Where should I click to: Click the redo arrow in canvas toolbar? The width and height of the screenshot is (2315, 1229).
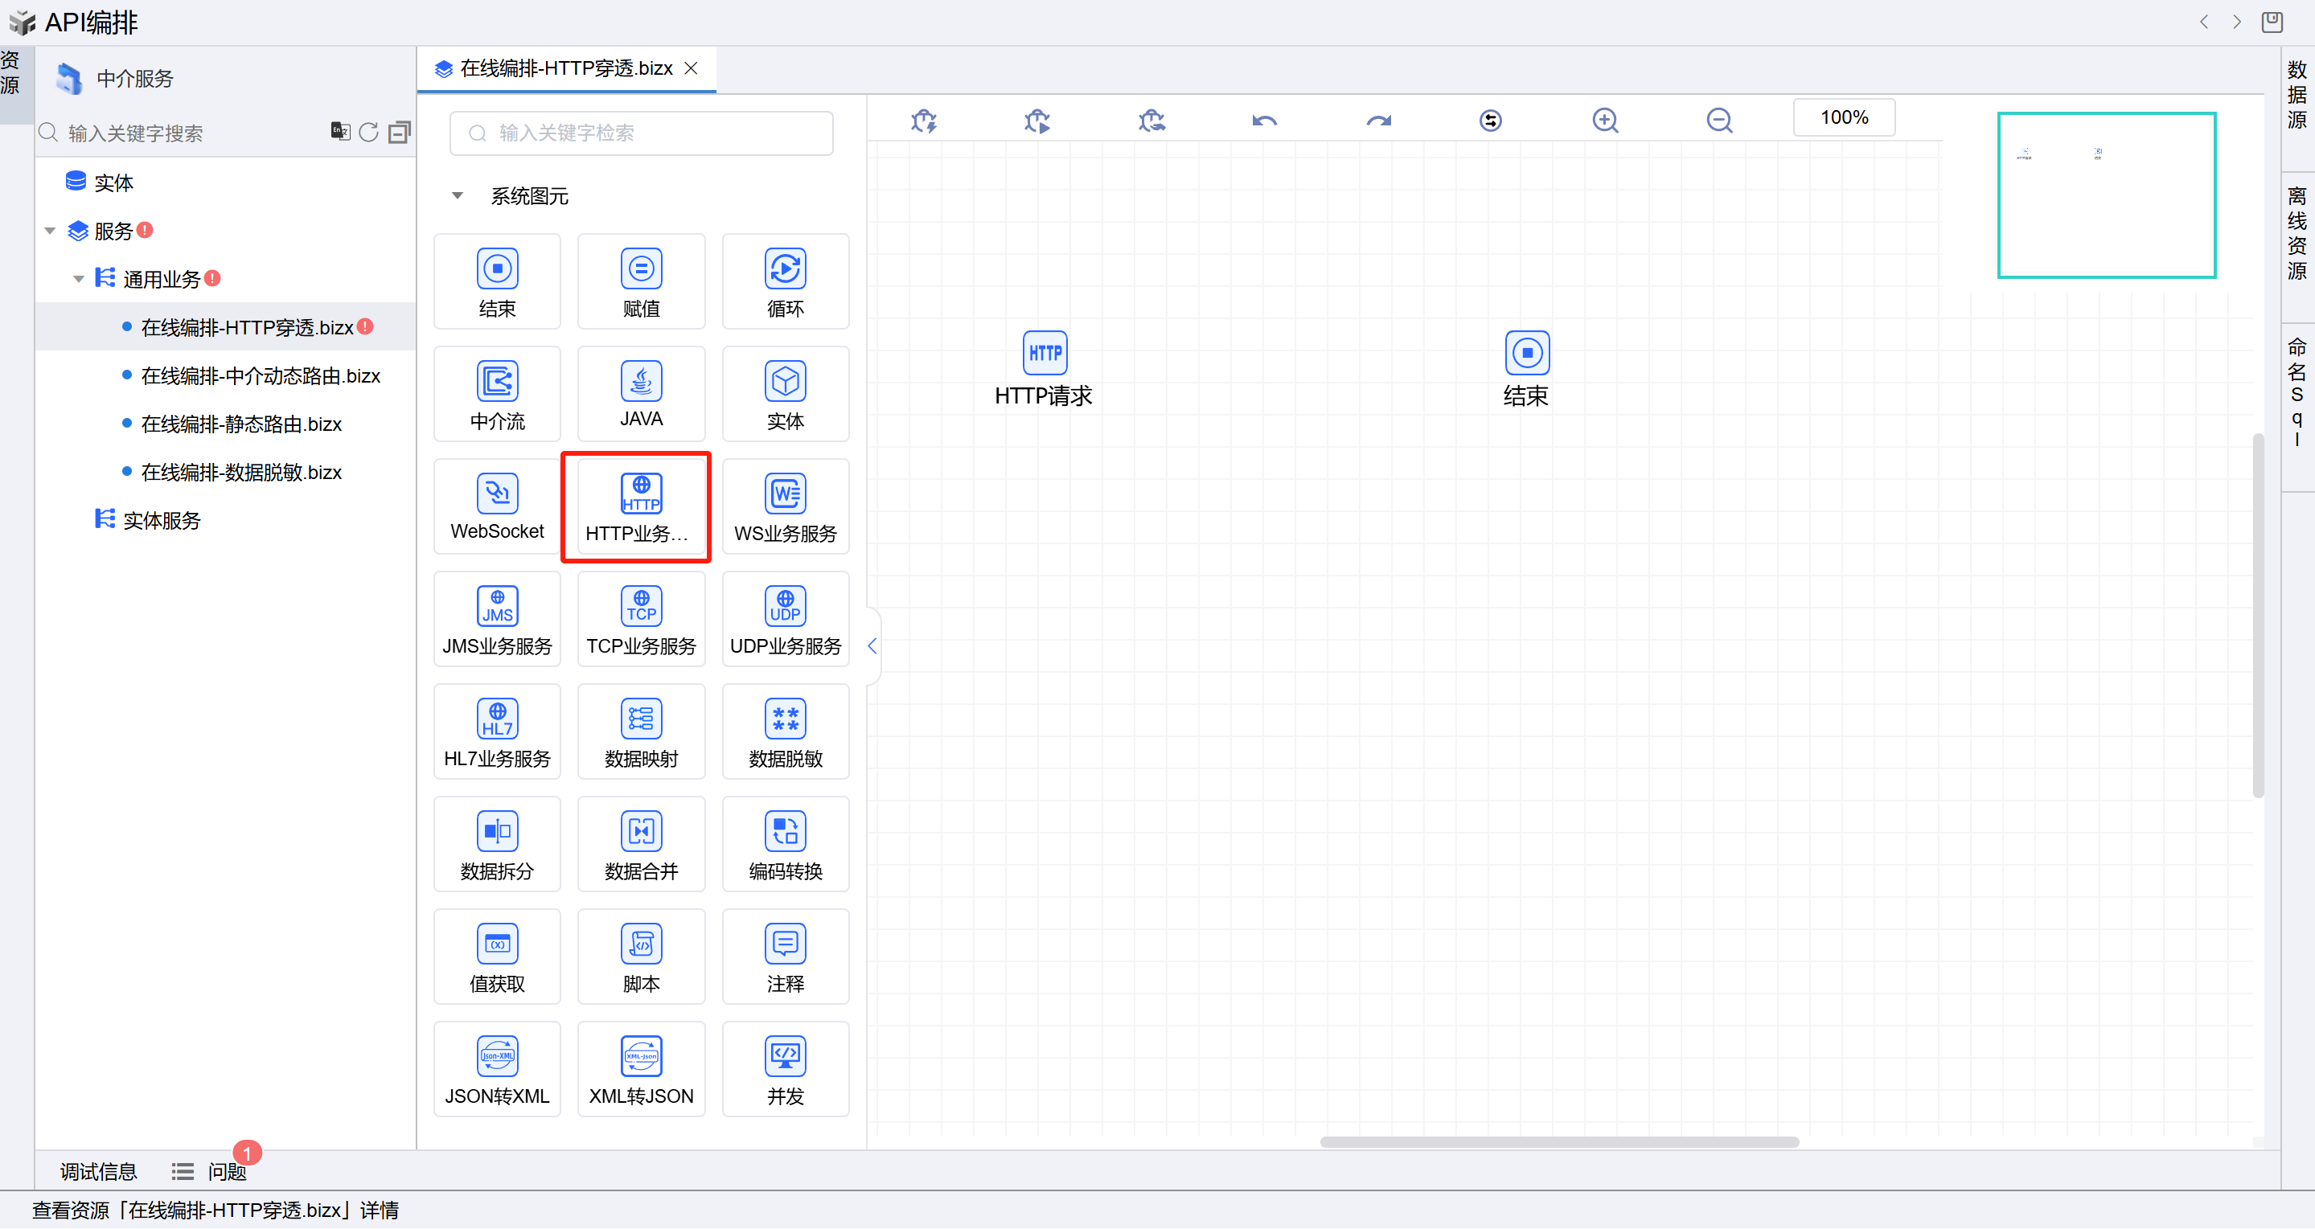[x=1377, y=121]
